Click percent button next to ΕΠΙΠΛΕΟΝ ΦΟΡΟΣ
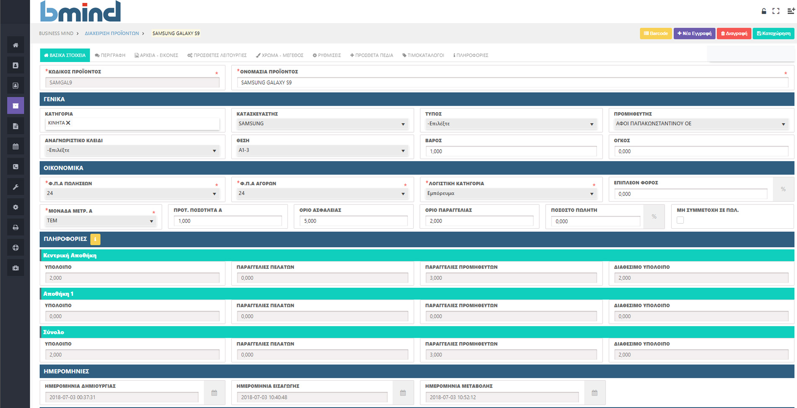 coord(783,189)
